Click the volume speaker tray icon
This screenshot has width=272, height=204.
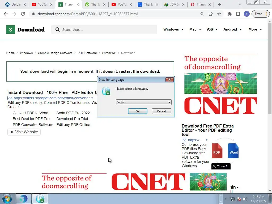(x=245, y=199)
